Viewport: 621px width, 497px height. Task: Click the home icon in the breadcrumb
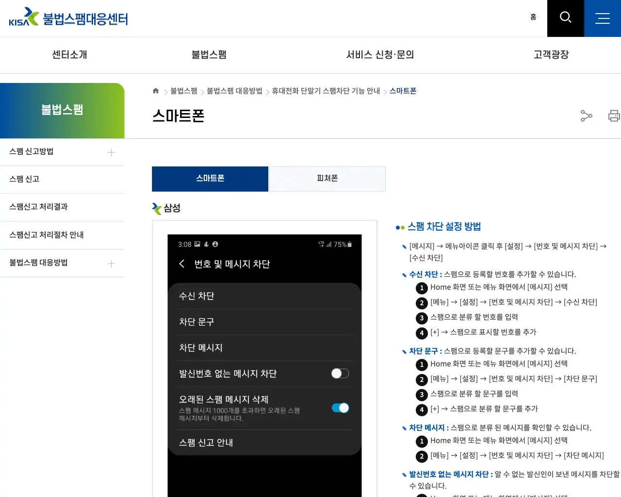tap(156, 90)
